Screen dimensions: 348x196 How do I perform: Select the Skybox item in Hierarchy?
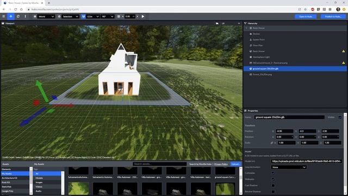point(256,34)
